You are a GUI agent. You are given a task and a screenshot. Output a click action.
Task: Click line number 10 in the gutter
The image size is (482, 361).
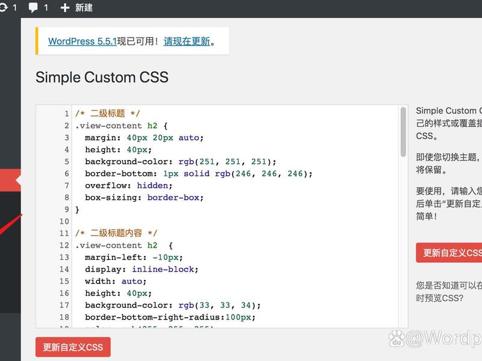click(x=64, y=221)
